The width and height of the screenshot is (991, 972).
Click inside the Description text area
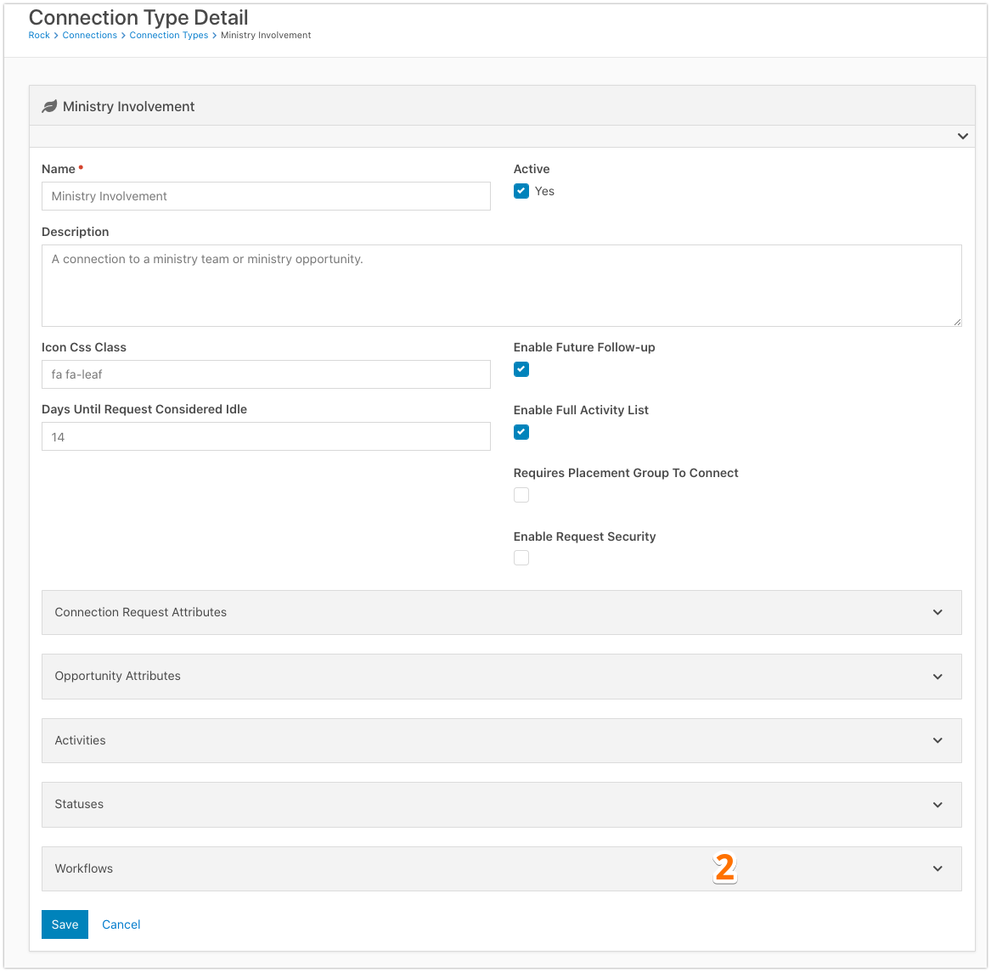click(501, 286)
